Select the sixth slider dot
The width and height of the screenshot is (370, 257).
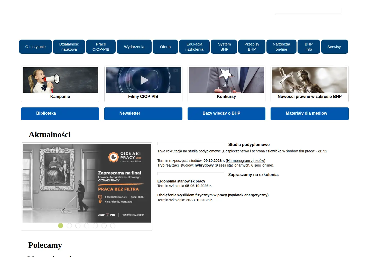click(104, 226)
